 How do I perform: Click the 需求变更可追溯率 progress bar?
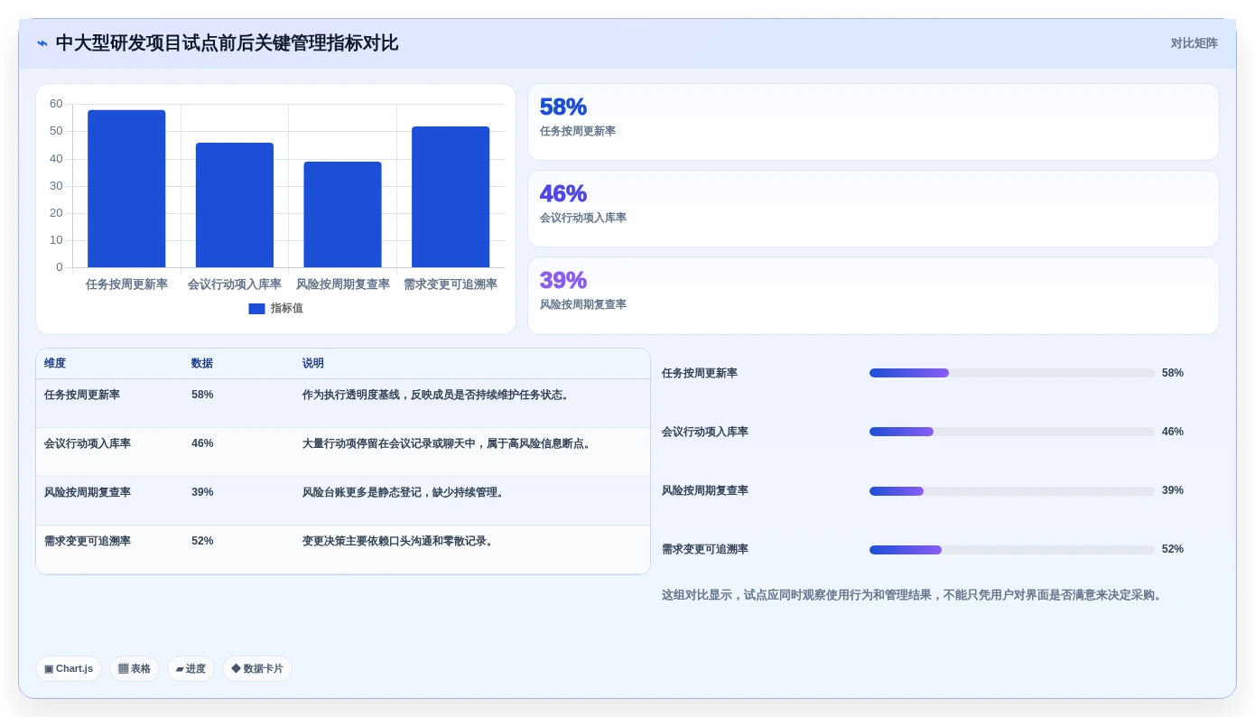[1011, 550]
